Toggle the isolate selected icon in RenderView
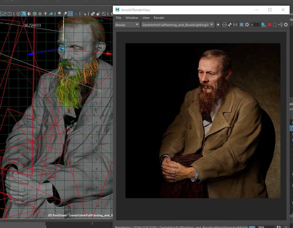The width and height of the screenshot is (293, 228). [218, 25]
